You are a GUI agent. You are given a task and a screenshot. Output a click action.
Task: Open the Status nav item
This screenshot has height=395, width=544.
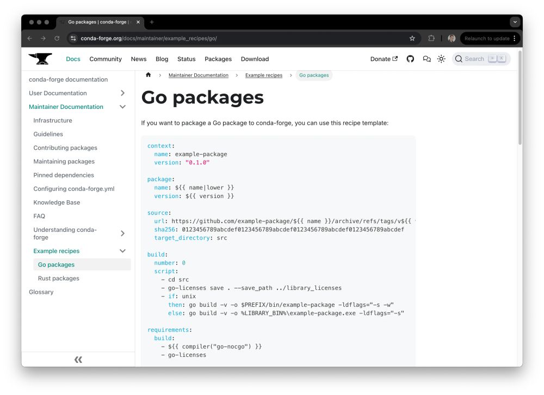(x=186, y=59)
